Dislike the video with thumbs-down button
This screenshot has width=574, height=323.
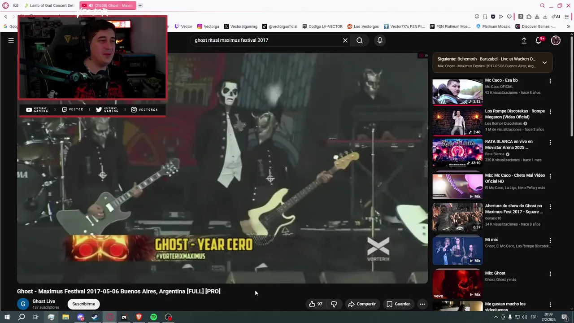(334, 304)
